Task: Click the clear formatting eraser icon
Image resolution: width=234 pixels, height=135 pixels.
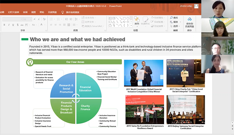Action: 44,19
